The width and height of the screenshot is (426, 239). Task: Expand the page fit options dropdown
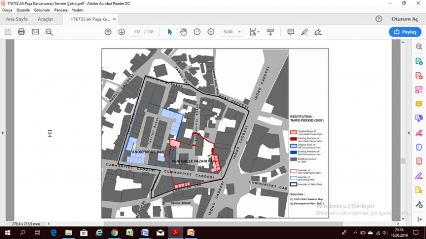[258, 32]
